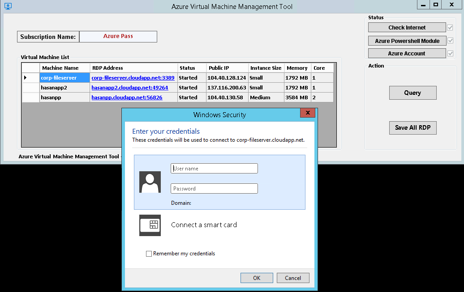Click Started status in hasanpp row
This screenshot has width=464, height=292.
pos(192,97)
